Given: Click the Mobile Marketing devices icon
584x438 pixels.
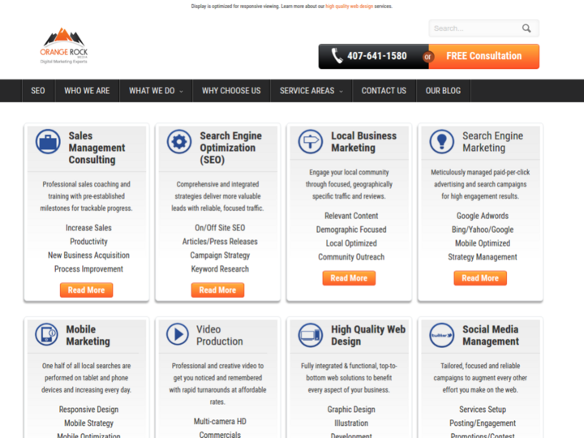Looking at the screenshot, I should coord(48,334).
